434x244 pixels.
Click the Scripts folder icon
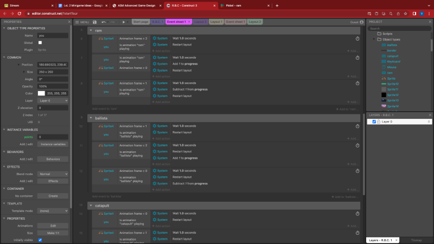point(378,34)
